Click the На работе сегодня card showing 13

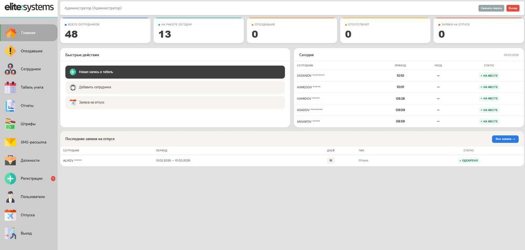(x=198, y=30)
